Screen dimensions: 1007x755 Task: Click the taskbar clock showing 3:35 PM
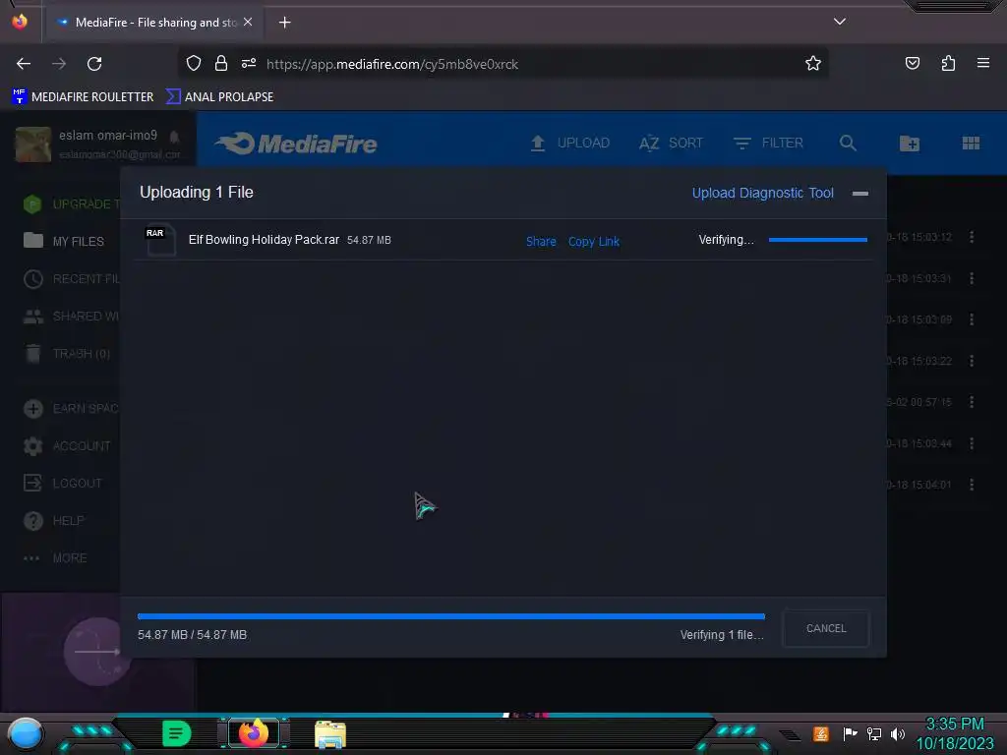[x=954, y=733]
